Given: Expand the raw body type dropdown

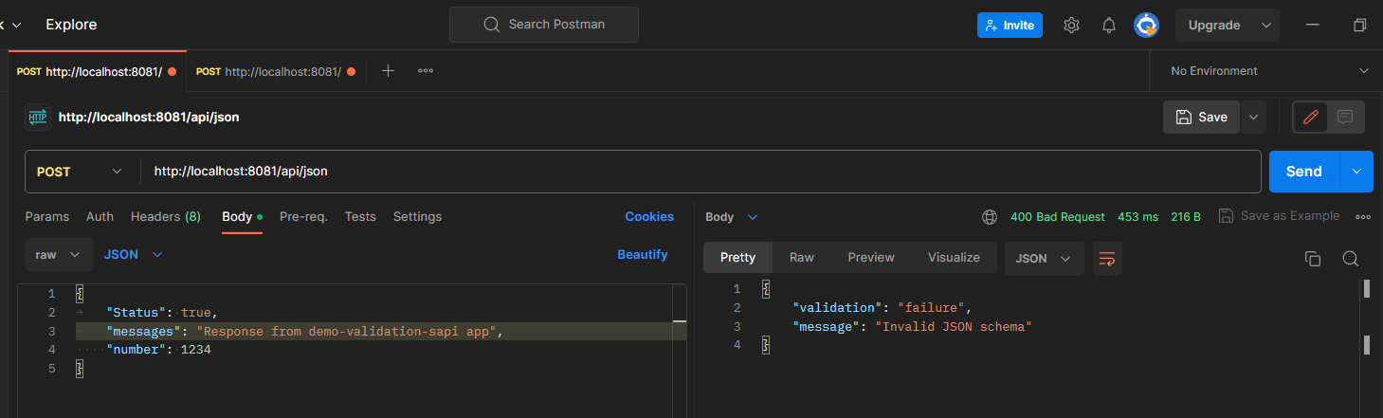Looking at the screenshot, I should [59, 255].
